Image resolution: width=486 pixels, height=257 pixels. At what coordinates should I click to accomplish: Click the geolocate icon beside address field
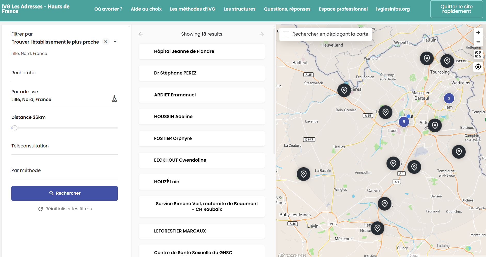[114, 99]
